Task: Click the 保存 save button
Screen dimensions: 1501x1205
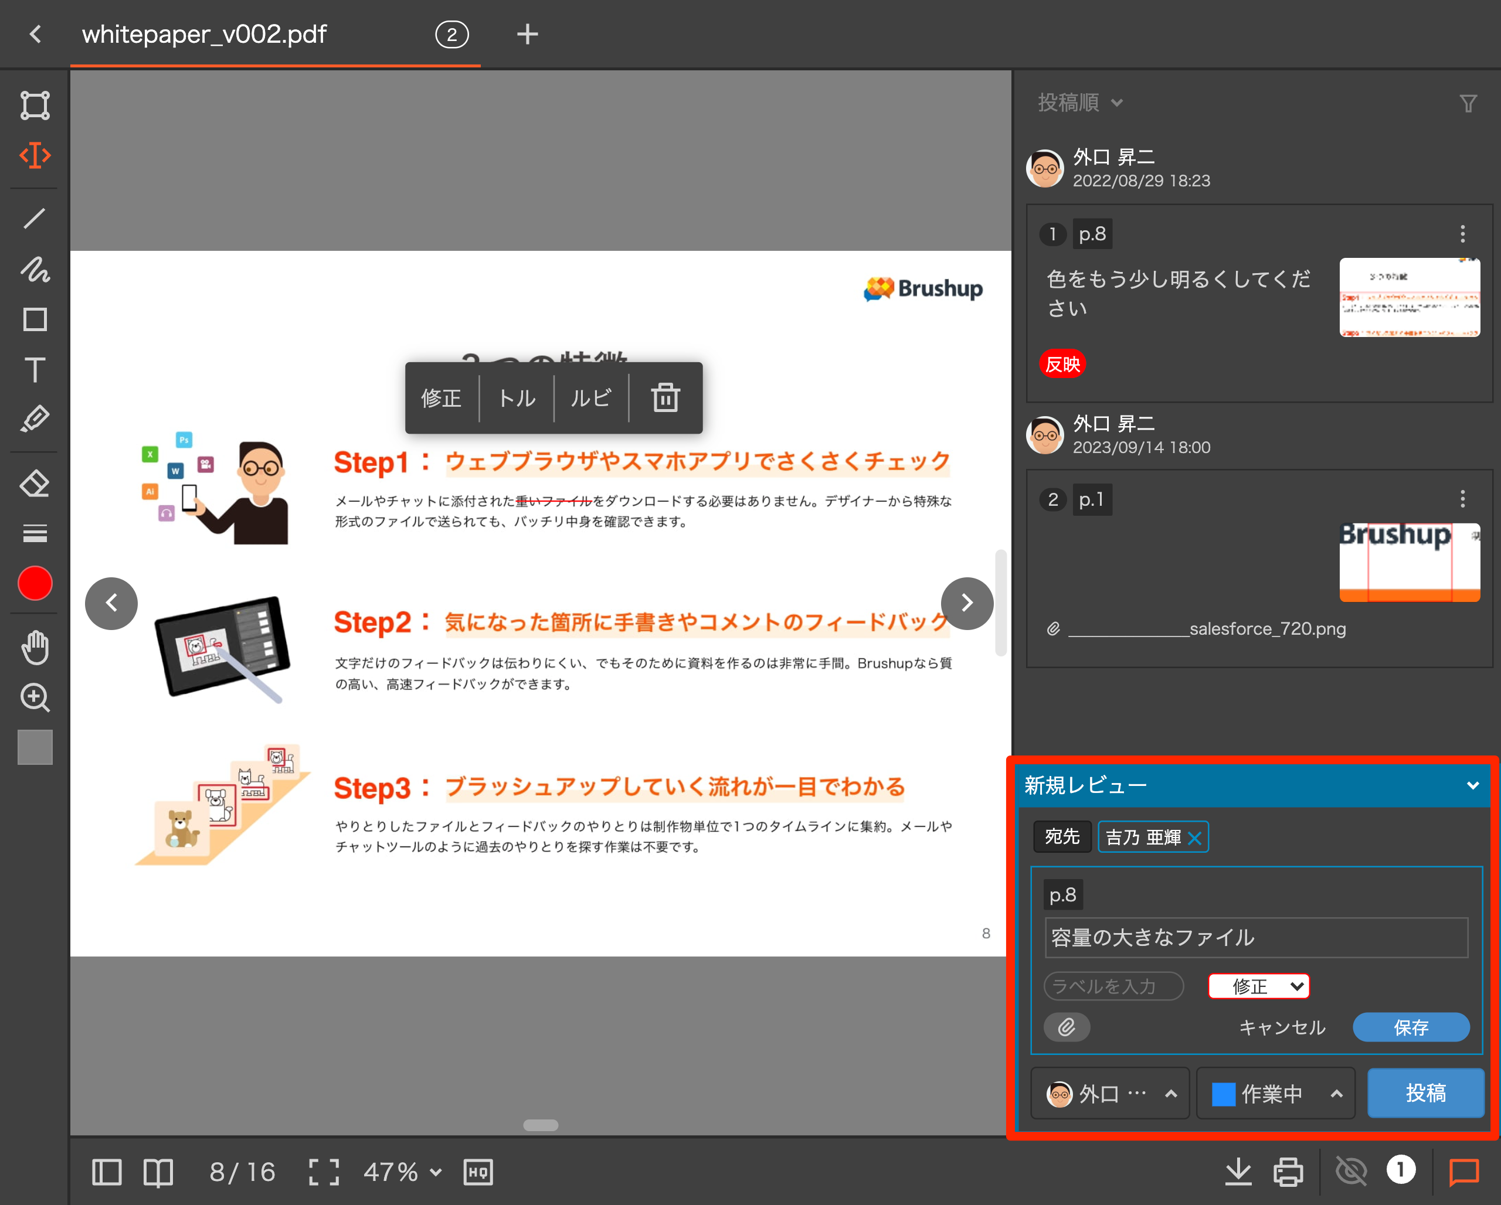Action: point(1411,1027)
